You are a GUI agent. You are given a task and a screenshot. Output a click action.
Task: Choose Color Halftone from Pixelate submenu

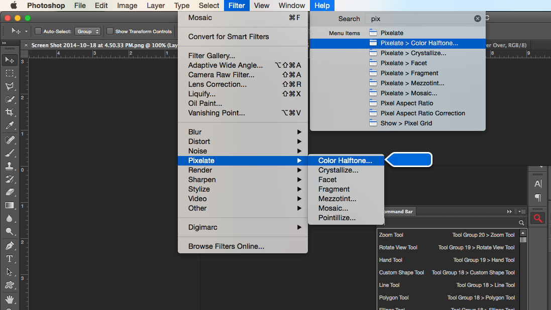coord(346,161)
